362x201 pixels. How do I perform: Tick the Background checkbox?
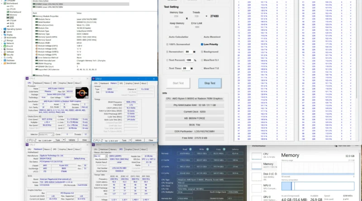coord(202,51)
